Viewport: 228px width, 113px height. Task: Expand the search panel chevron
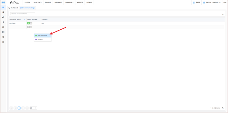point(223,14)
